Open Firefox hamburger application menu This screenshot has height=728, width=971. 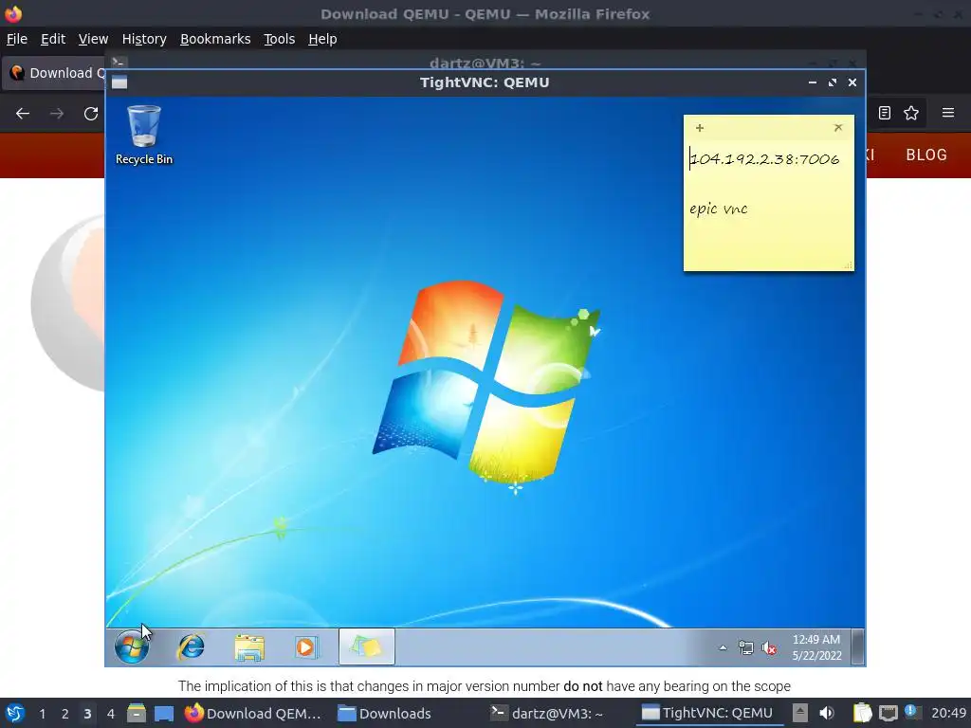(948, 113)
